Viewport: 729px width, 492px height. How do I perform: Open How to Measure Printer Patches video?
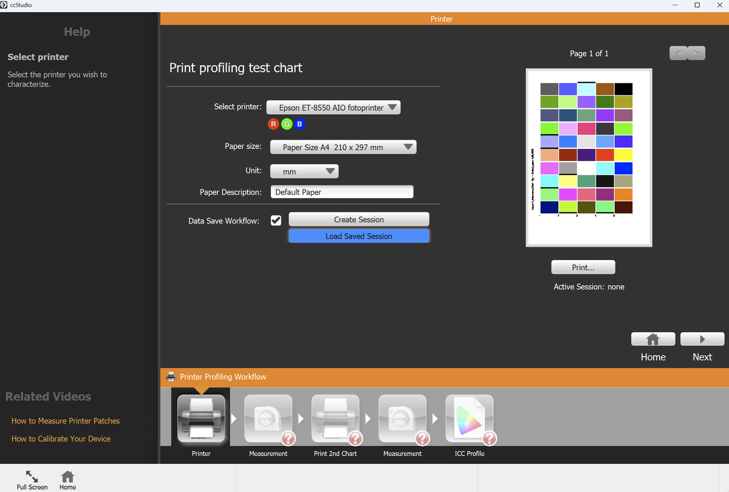coord(66,421)
